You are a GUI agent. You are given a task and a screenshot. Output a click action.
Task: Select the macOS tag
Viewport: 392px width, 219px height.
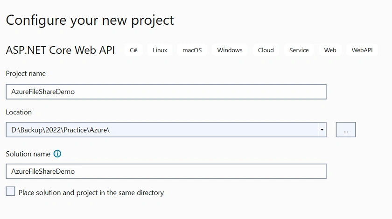[192, 50]
